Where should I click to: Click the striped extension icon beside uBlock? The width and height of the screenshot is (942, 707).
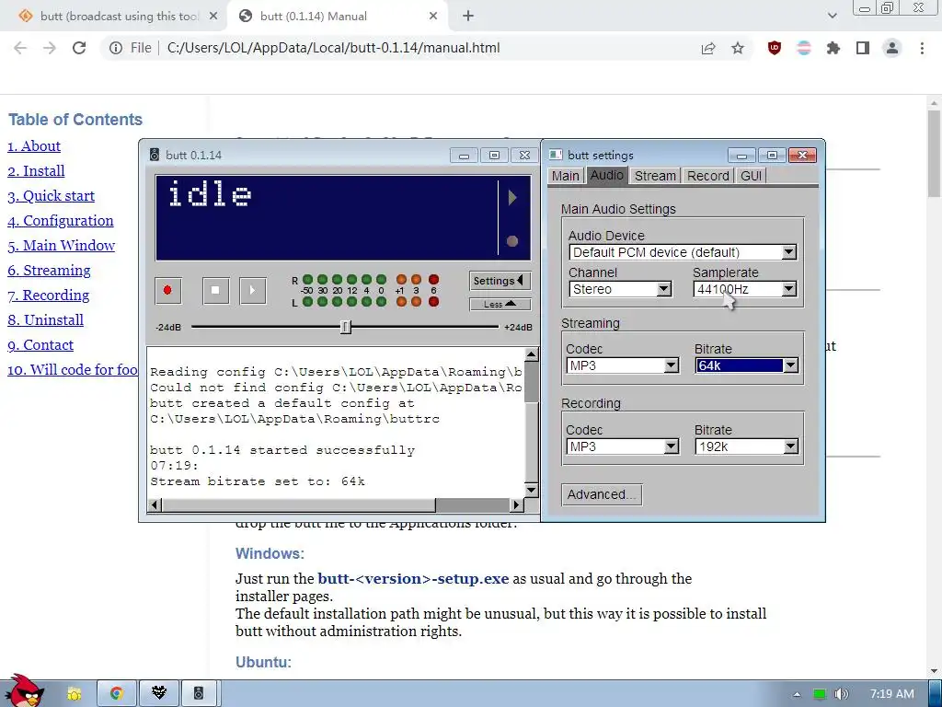(x=804, y=48)
